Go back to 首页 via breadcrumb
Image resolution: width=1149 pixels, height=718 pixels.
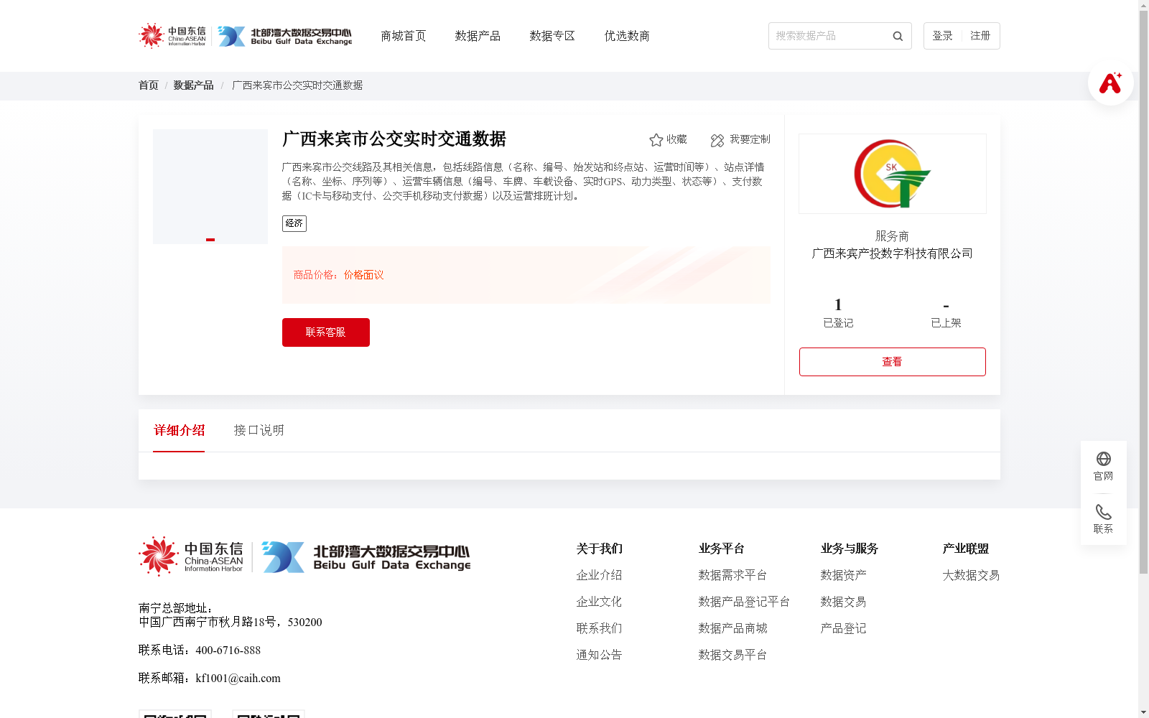click(x=148, y=85)
